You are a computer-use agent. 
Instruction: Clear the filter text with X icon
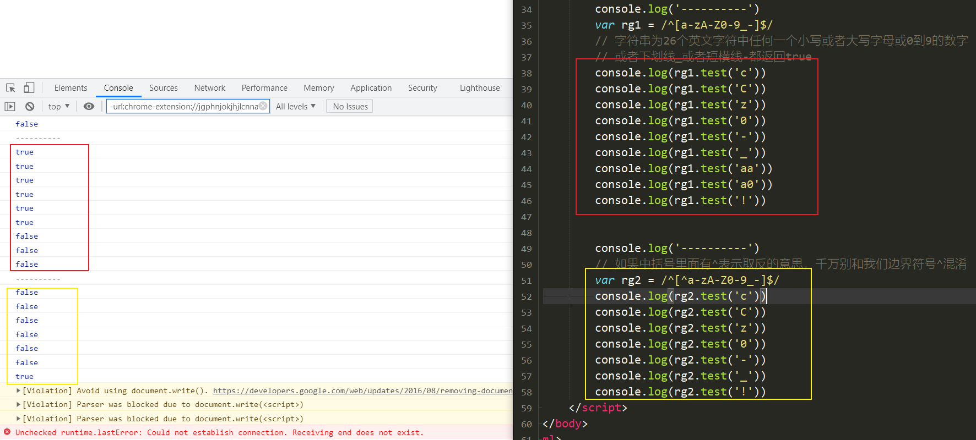click(263, 106)
